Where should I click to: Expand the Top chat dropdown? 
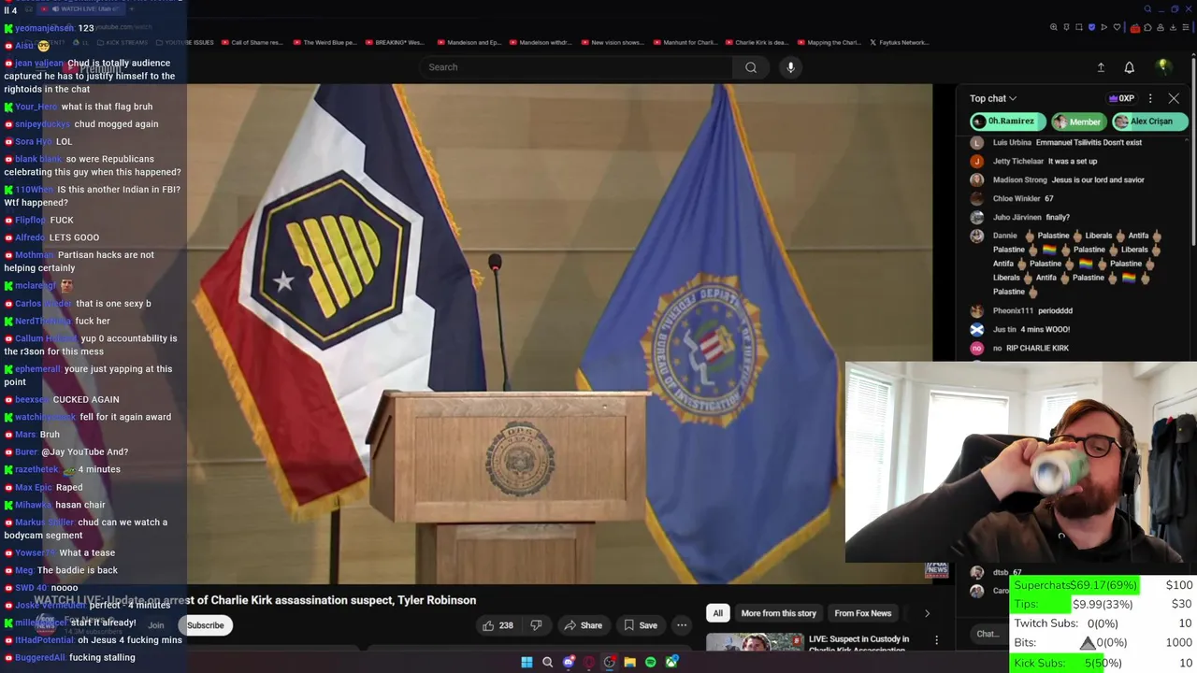992,98
